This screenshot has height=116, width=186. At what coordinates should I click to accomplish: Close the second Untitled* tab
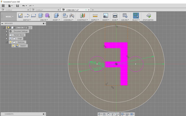[59, 10]
